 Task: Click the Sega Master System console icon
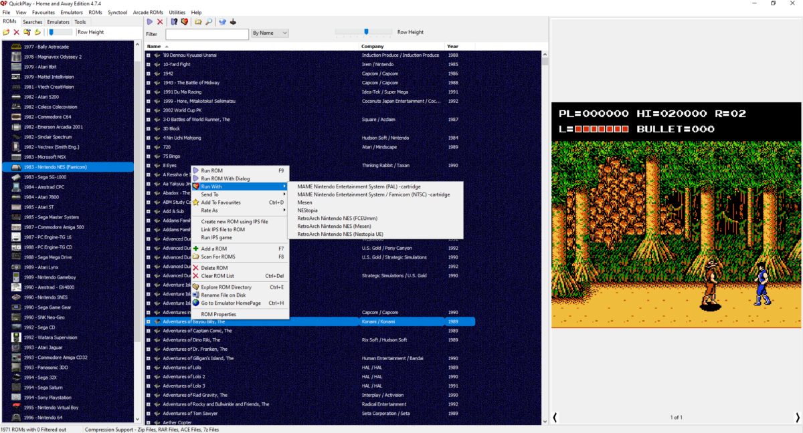pos(16,217)
